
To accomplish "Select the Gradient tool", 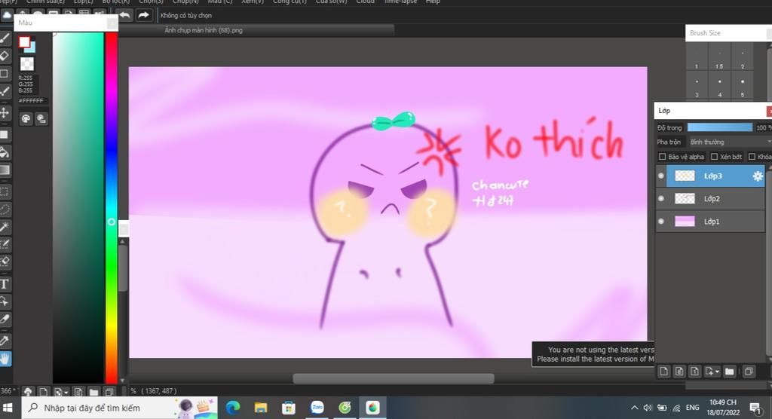I will [5, 170].
